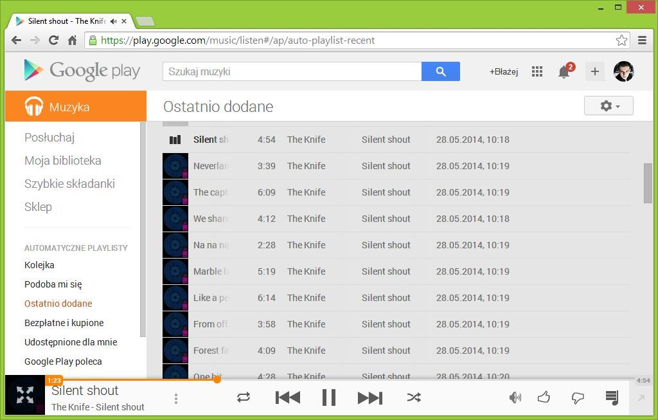Open Sklep in the sidebar
Image resolution: width=658 pixels, height=420 pixels.
click(x=38, y=206)
